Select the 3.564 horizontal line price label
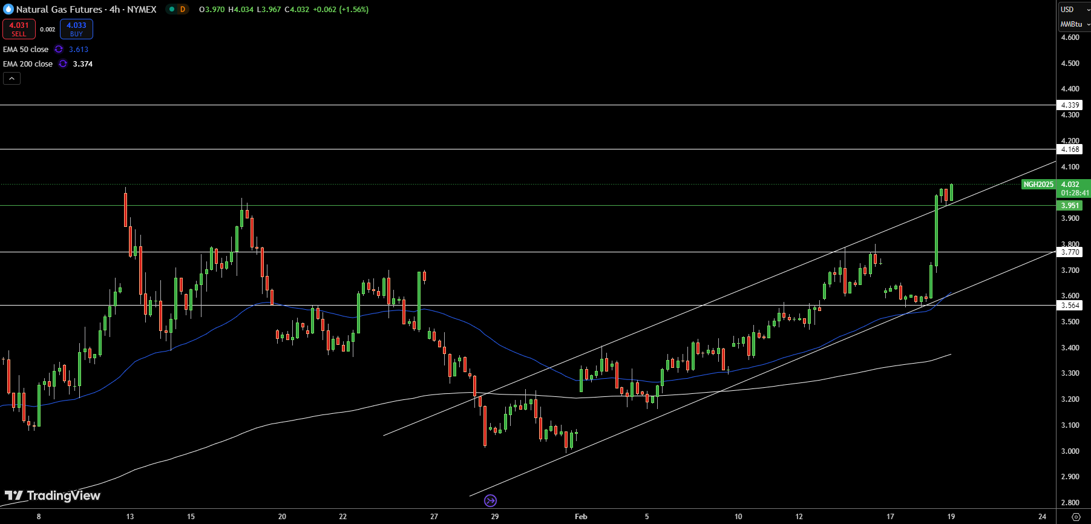Viewport: 1091px width, 524px height. tap(1070, 306)
